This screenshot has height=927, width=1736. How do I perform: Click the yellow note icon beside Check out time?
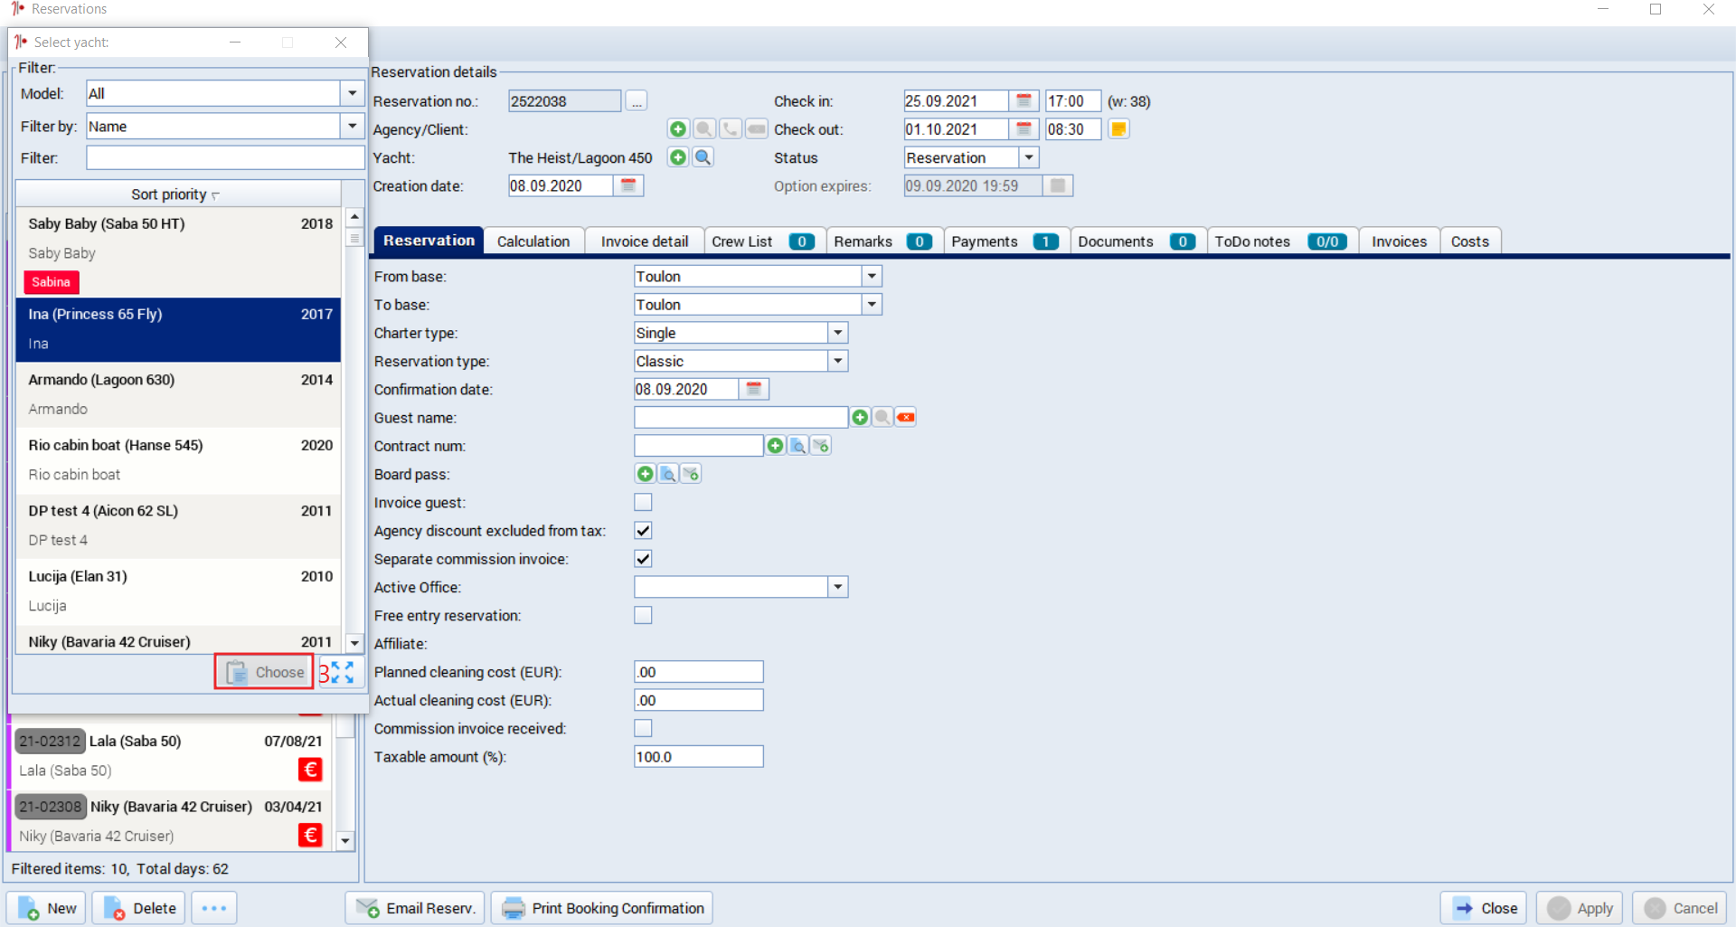(1118, 129)
